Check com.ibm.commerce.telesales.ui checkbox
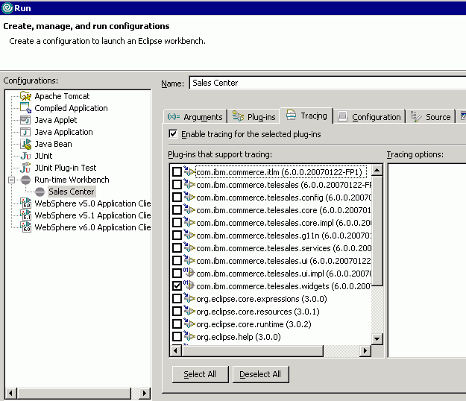 click(177, 261)
